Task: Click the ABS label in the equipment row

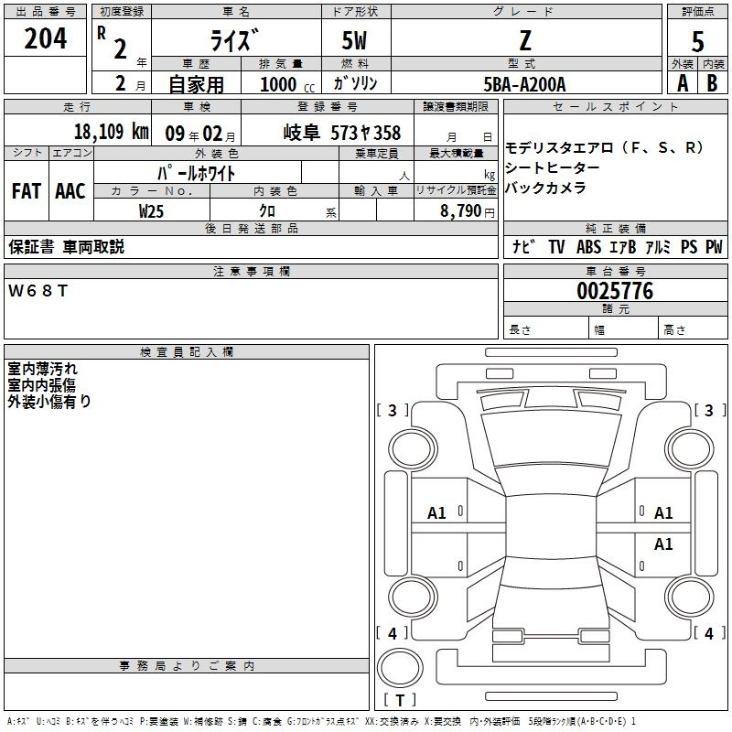Action: coord(589,247)
